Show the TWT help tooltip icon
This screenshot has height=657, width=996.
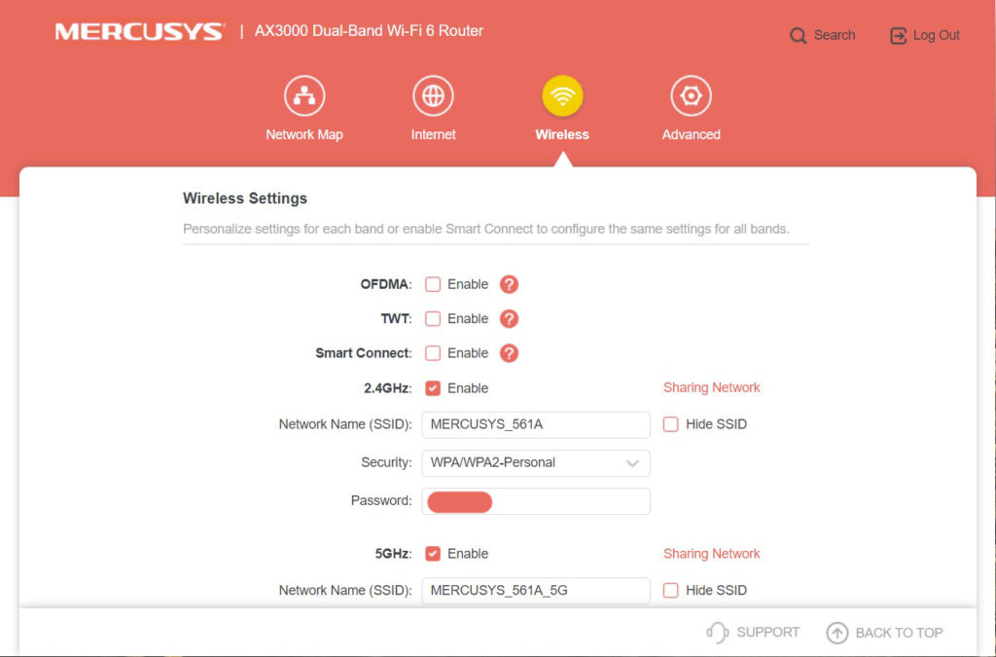(509, 318)
